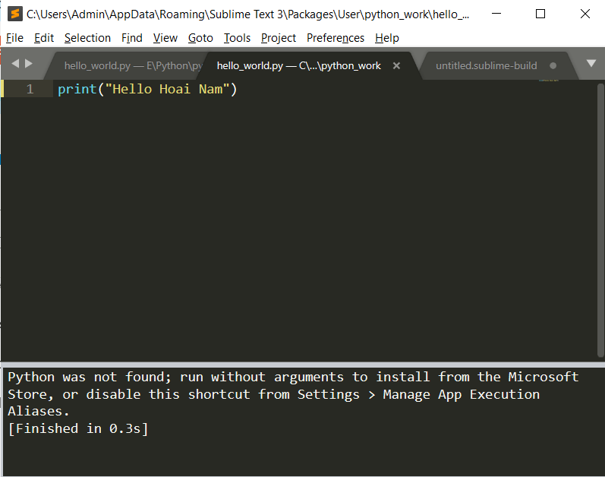Open the Help menu

coord(386,38)
